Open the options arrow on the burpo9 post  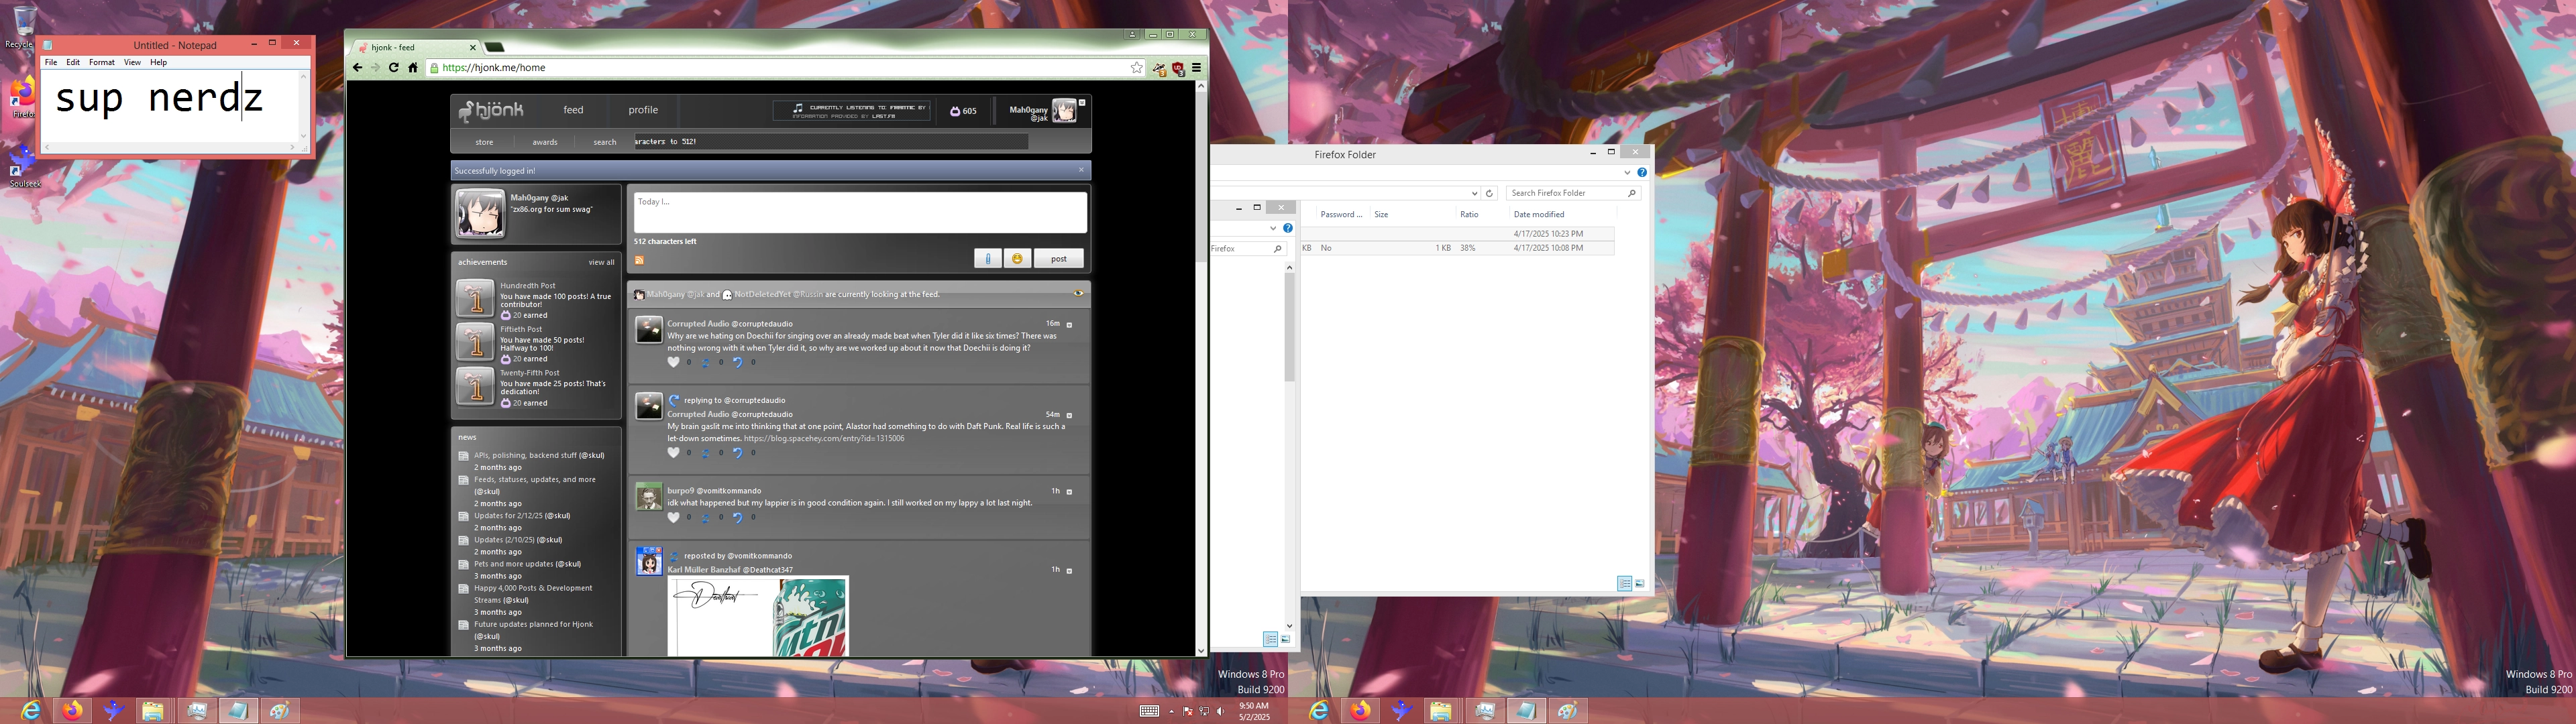[x=1069, y=492]
